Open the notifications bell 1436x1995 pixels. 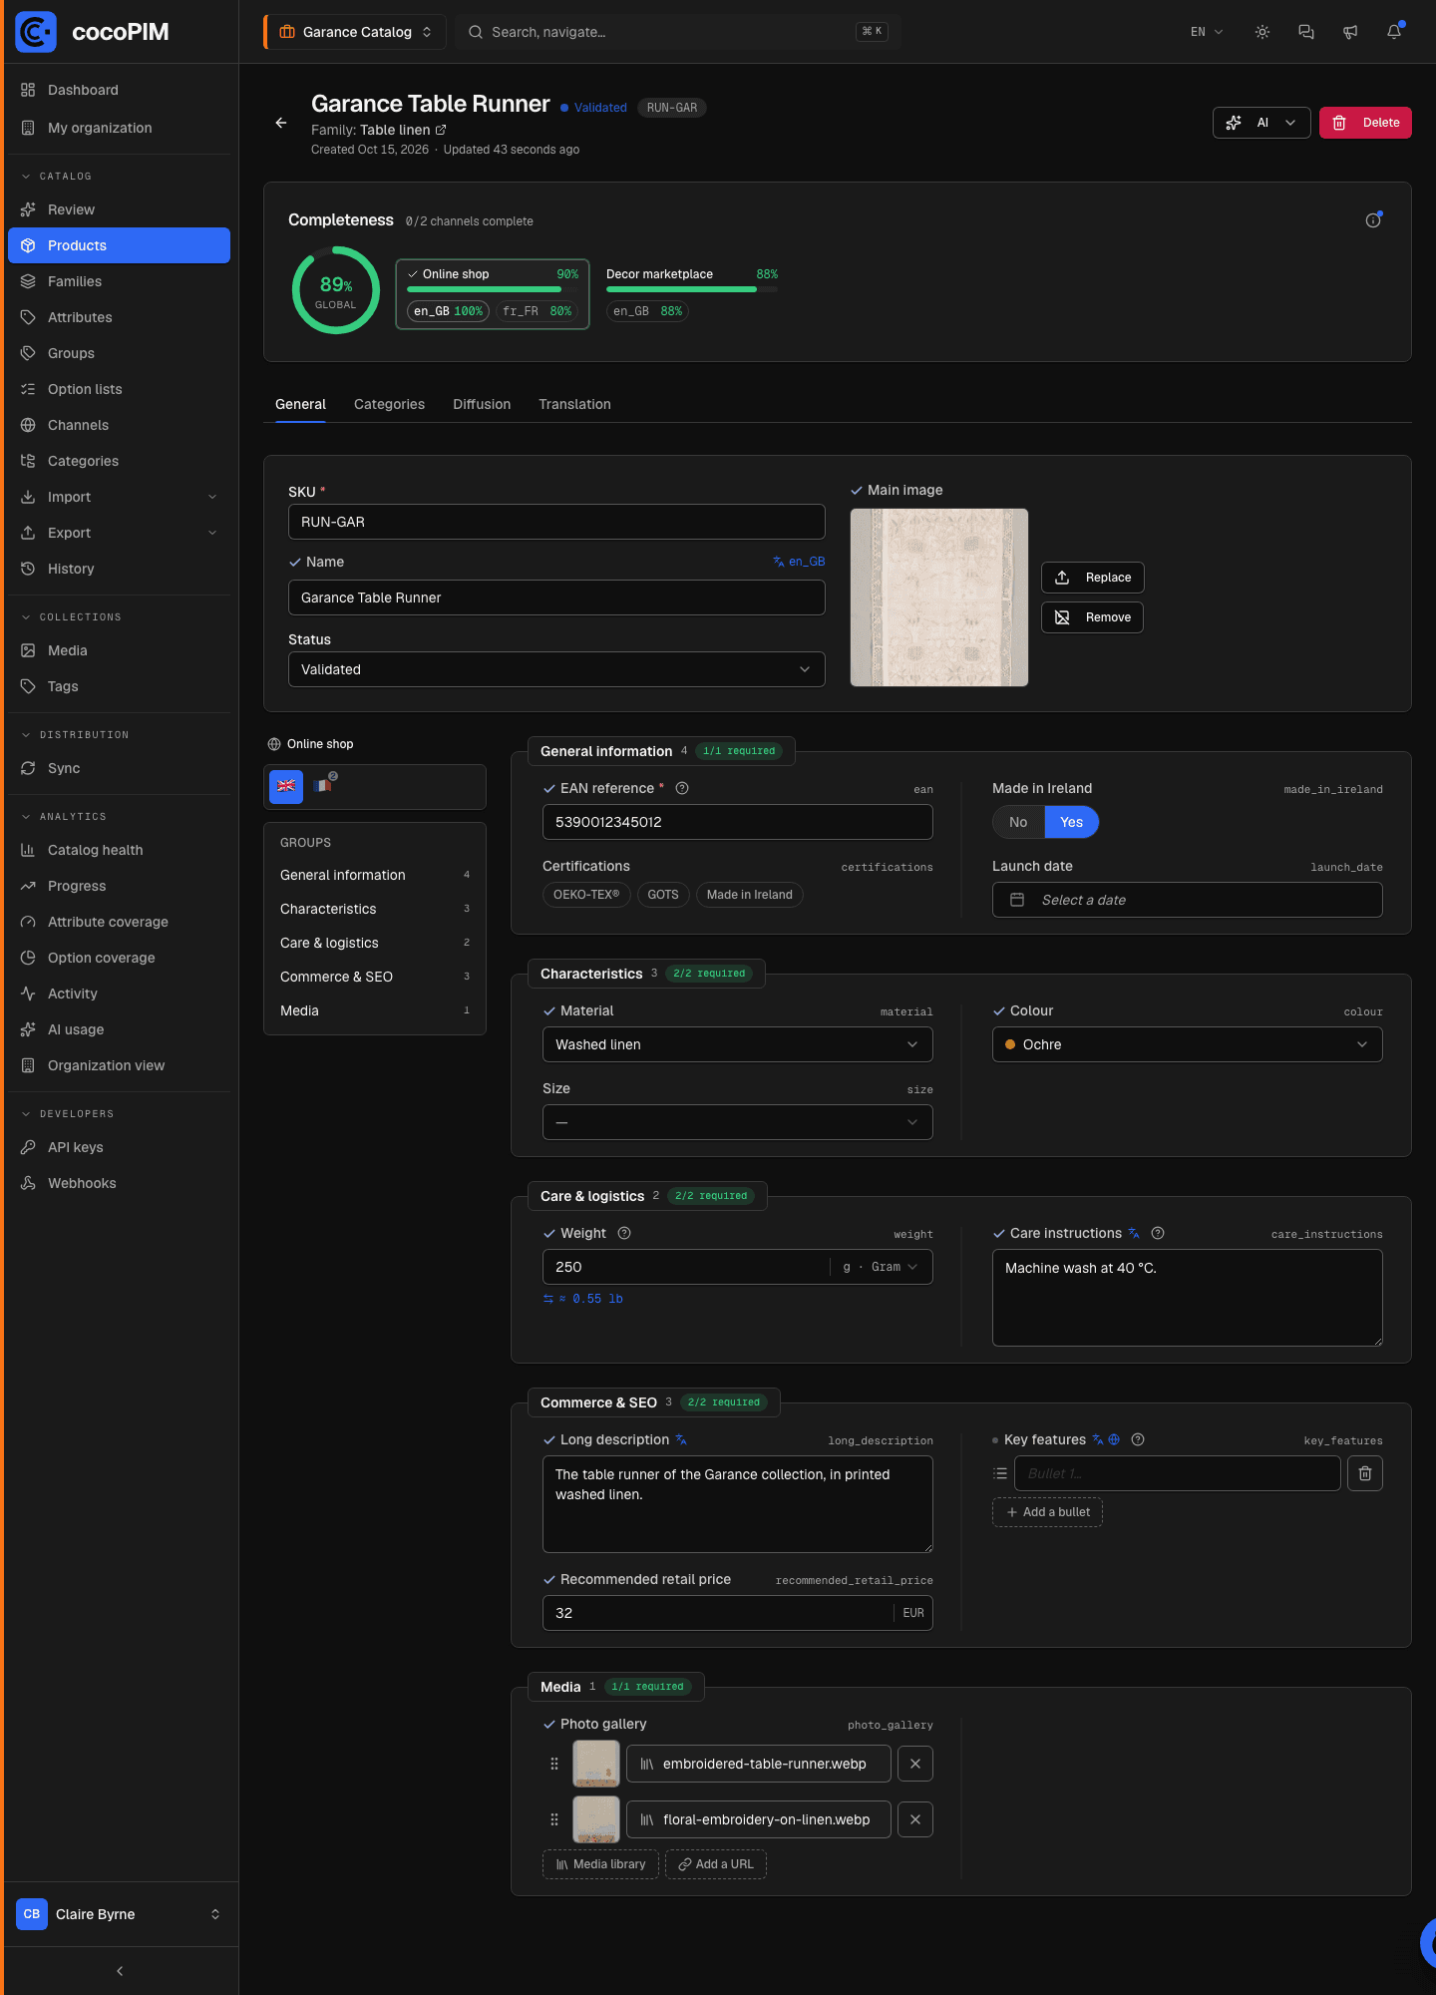(x=1394, y=32)
